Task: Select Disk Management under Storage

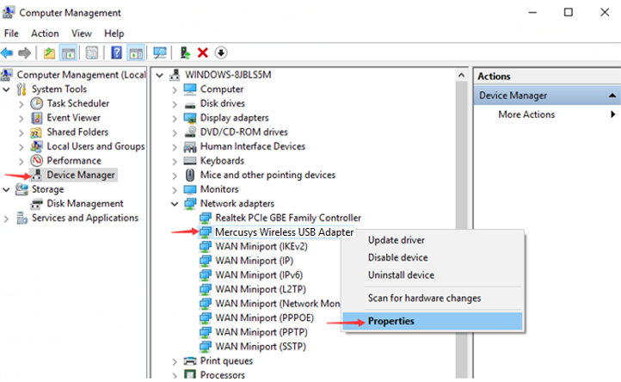Action: pos(84,204)
